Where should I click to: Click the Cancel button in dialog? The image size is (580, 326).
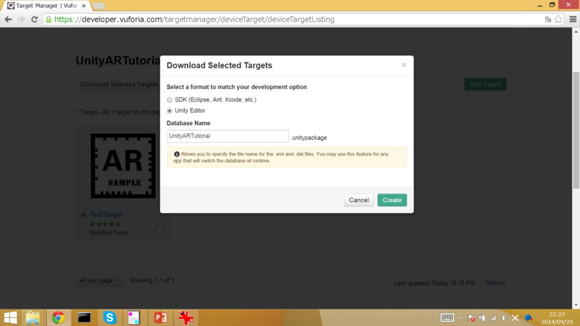[359, 200]
